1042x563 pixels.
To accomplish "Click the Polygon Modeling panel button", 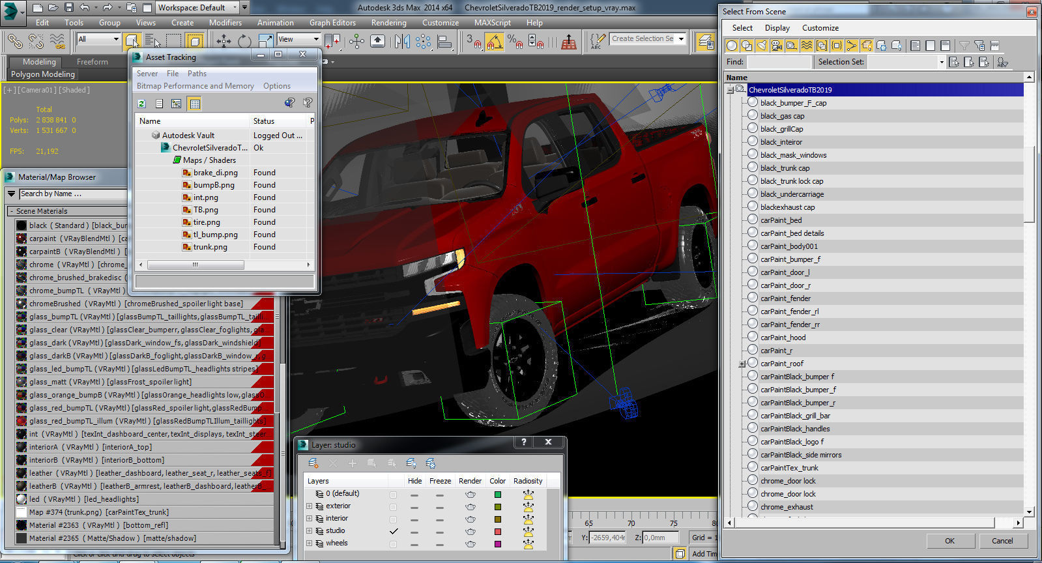I will coord(43,74).
